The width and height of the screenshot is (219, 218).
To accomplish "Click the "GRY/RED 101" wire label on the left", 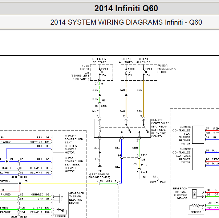I will 40,142.
